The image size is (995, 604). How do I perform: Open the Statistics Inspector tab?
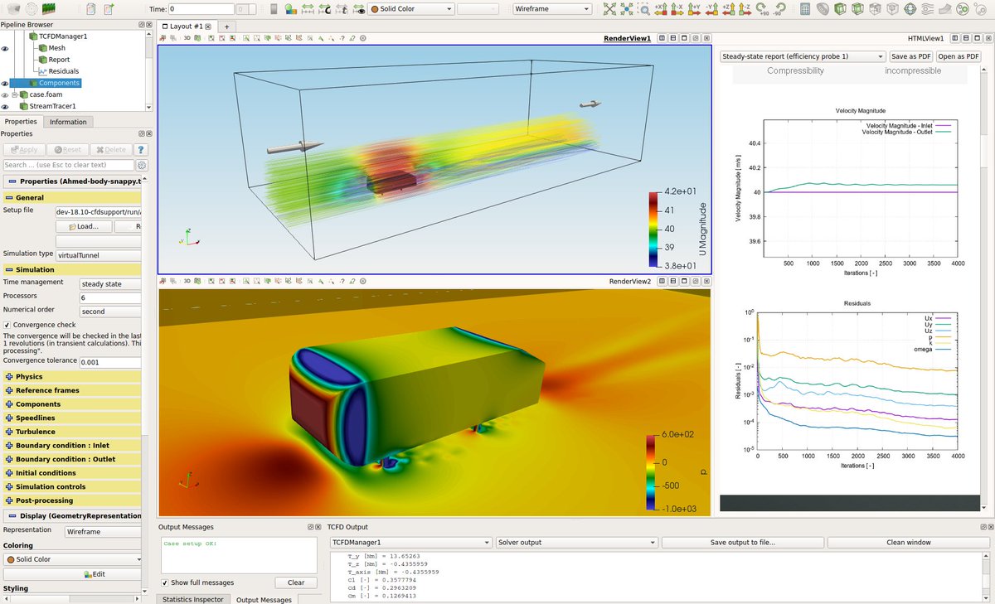coord(192,599)
